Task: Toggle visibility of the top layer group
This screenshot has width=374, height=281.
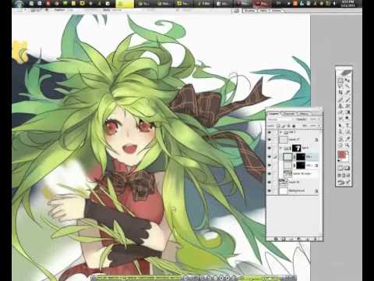Action: pos(270,133)
